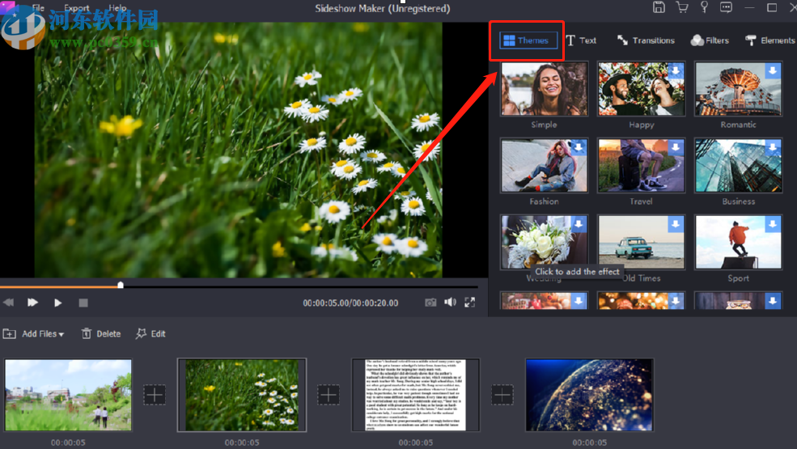Open the Filters tab
797x449 pixels.
pos(710,40)
